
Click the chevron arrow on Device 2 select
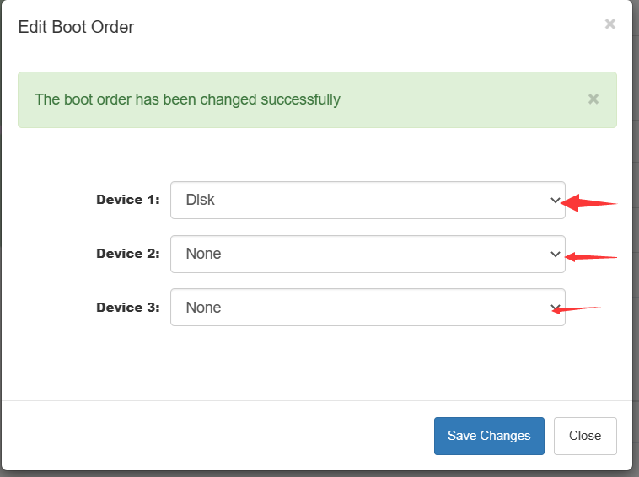click(555, 254)
